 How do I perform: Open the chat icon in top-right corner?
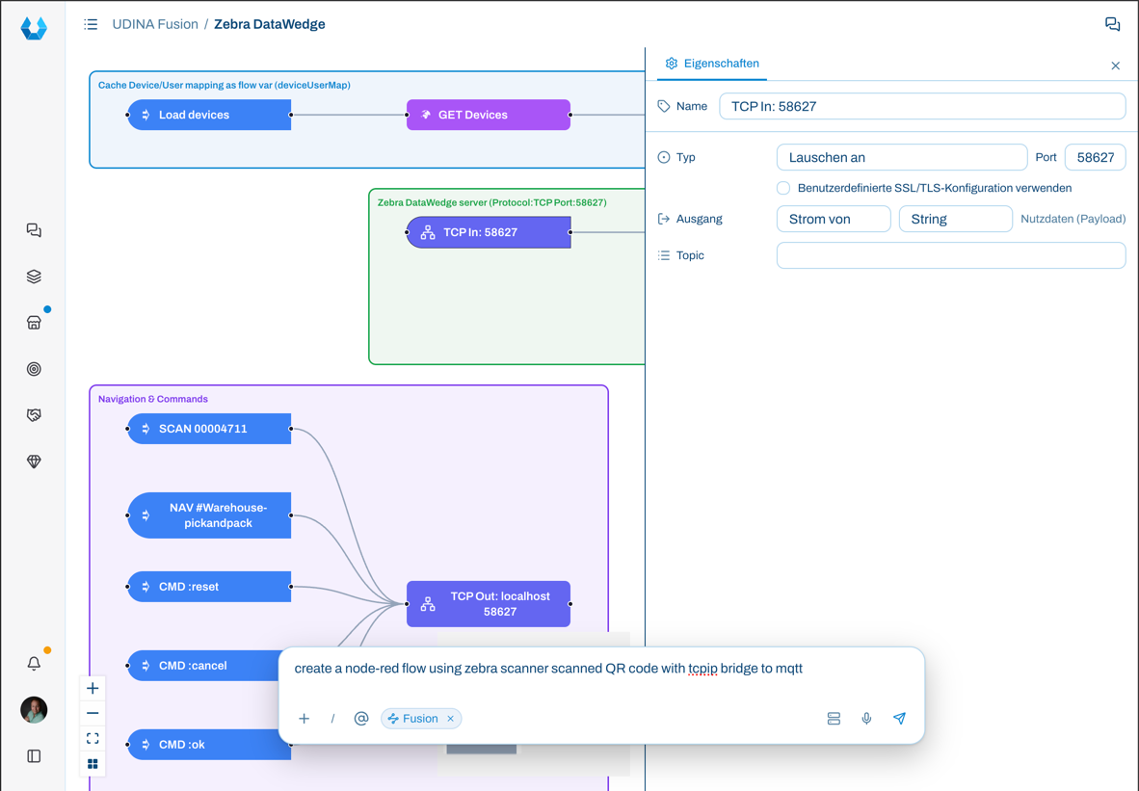pos(1112,24)
